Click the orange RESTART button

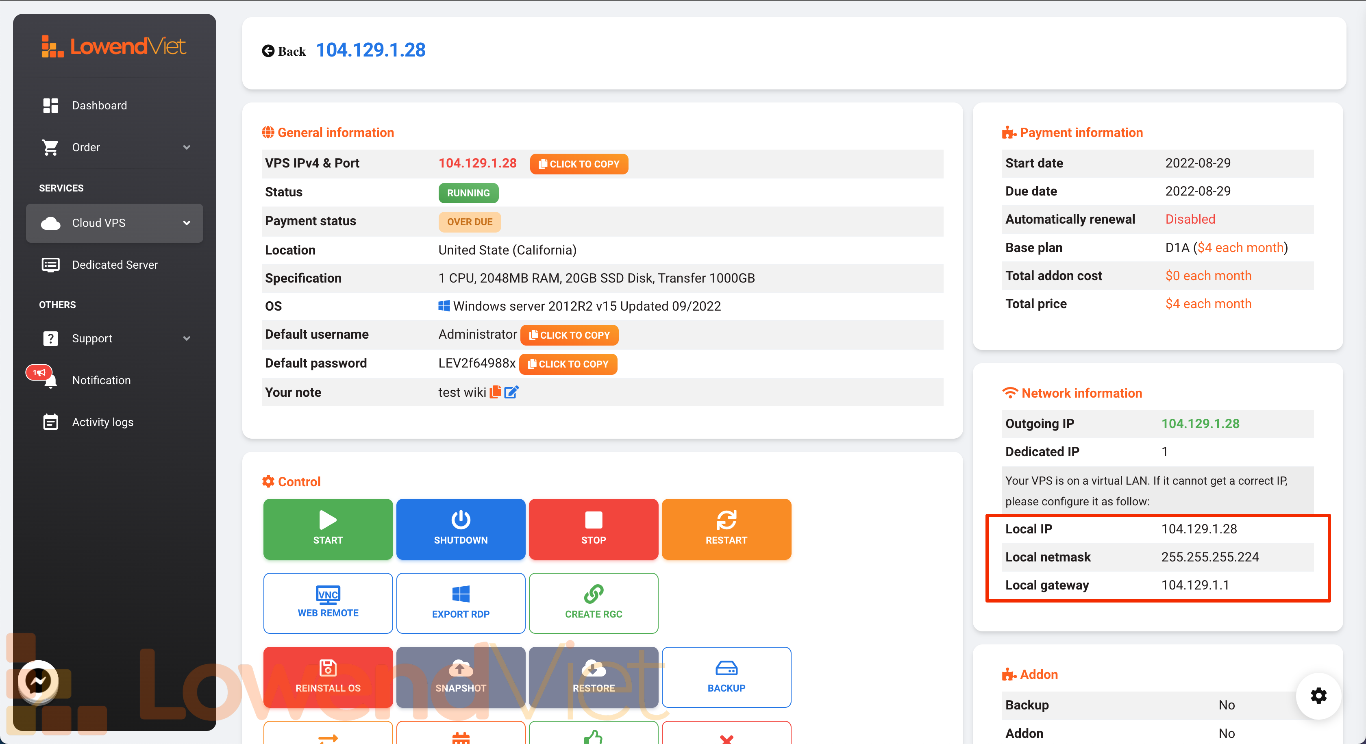coord(726,528)
